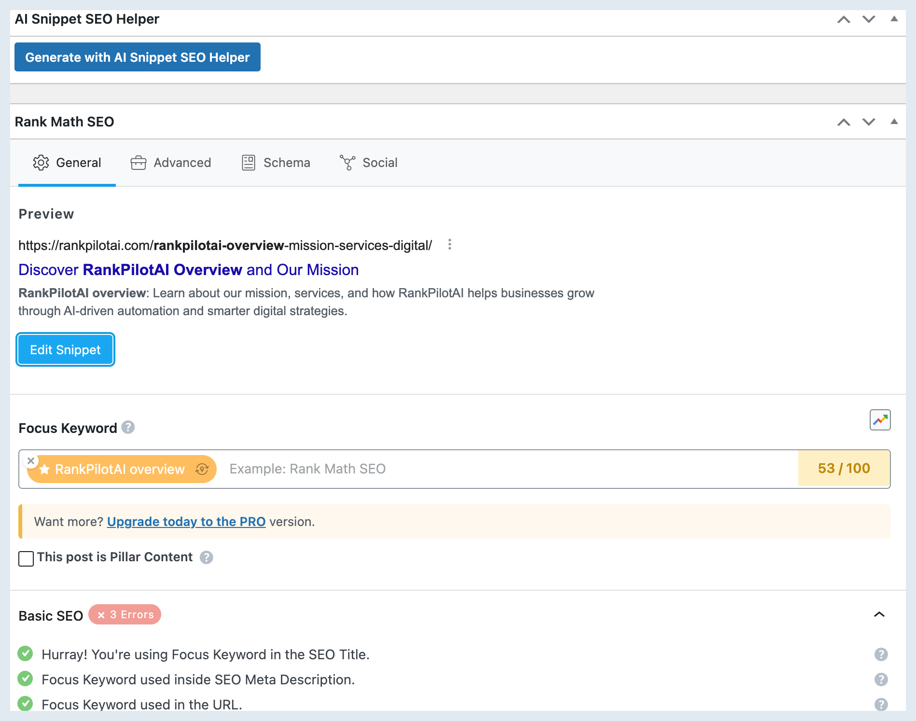Open Upgrade today to the PRO link
Screen dimensions: 916x721
tap(186, 522)
